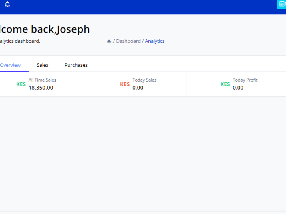
Task: Switch to the Sales tab
Action: coord(42,65)
